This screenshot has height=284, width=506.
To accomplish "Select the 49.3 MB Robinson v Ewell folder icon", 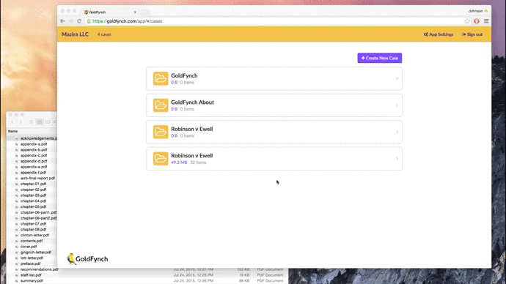I will 161,158.
